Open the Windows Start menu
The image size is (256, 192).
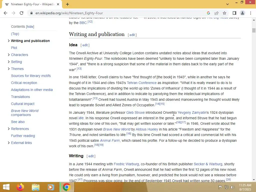tap(6, 187)
